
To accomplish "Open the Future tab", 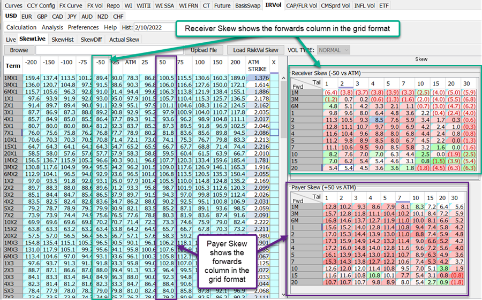I will [222, 5].
